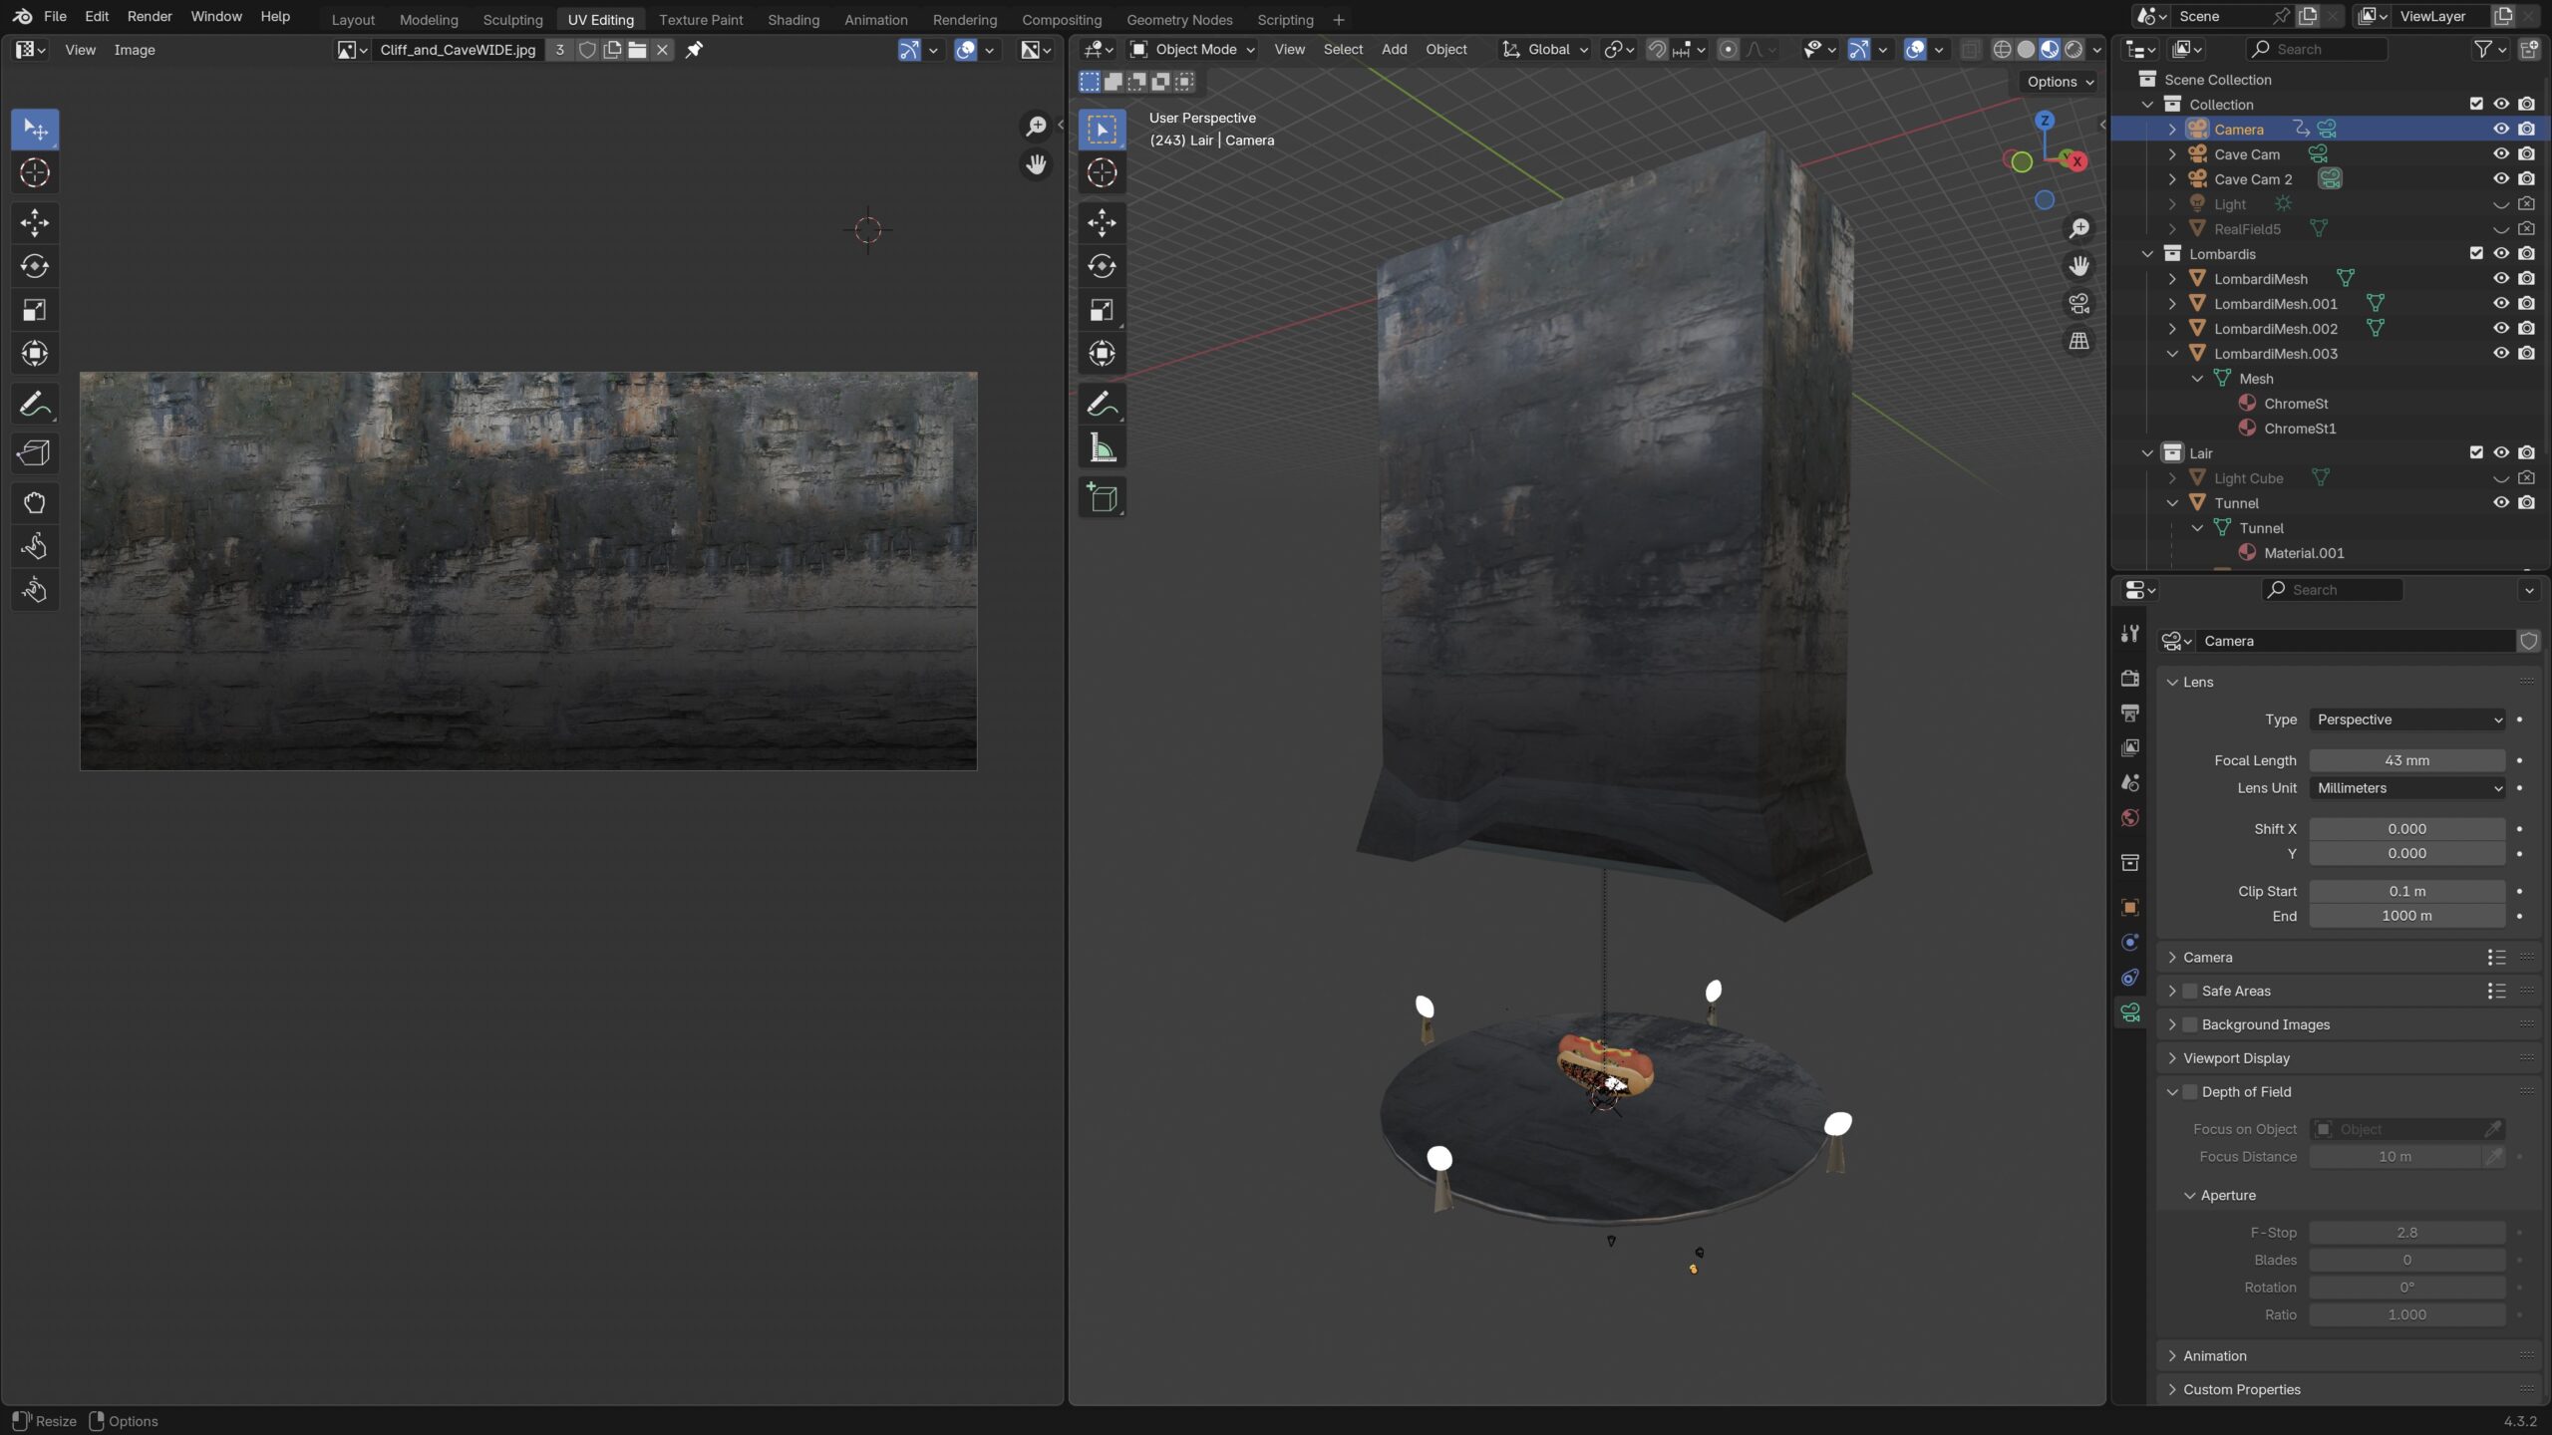Open the Render Properties tab

(x=2129, y=678)
